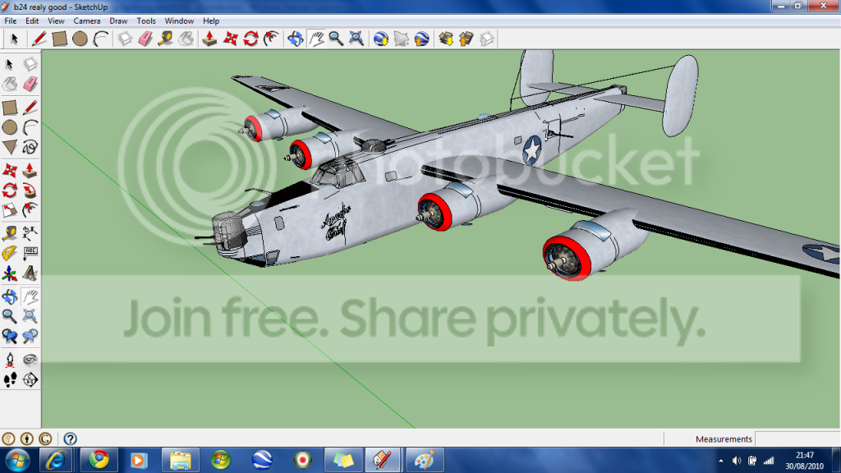Viewport: 841px width, 473px height.
Task: Click the volume speaker tray icon
Action: pos(737,461)
